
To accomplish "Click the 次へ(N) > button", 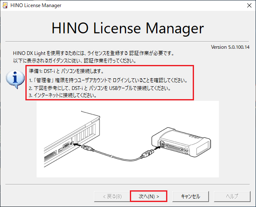I will (x=149, y=196).
